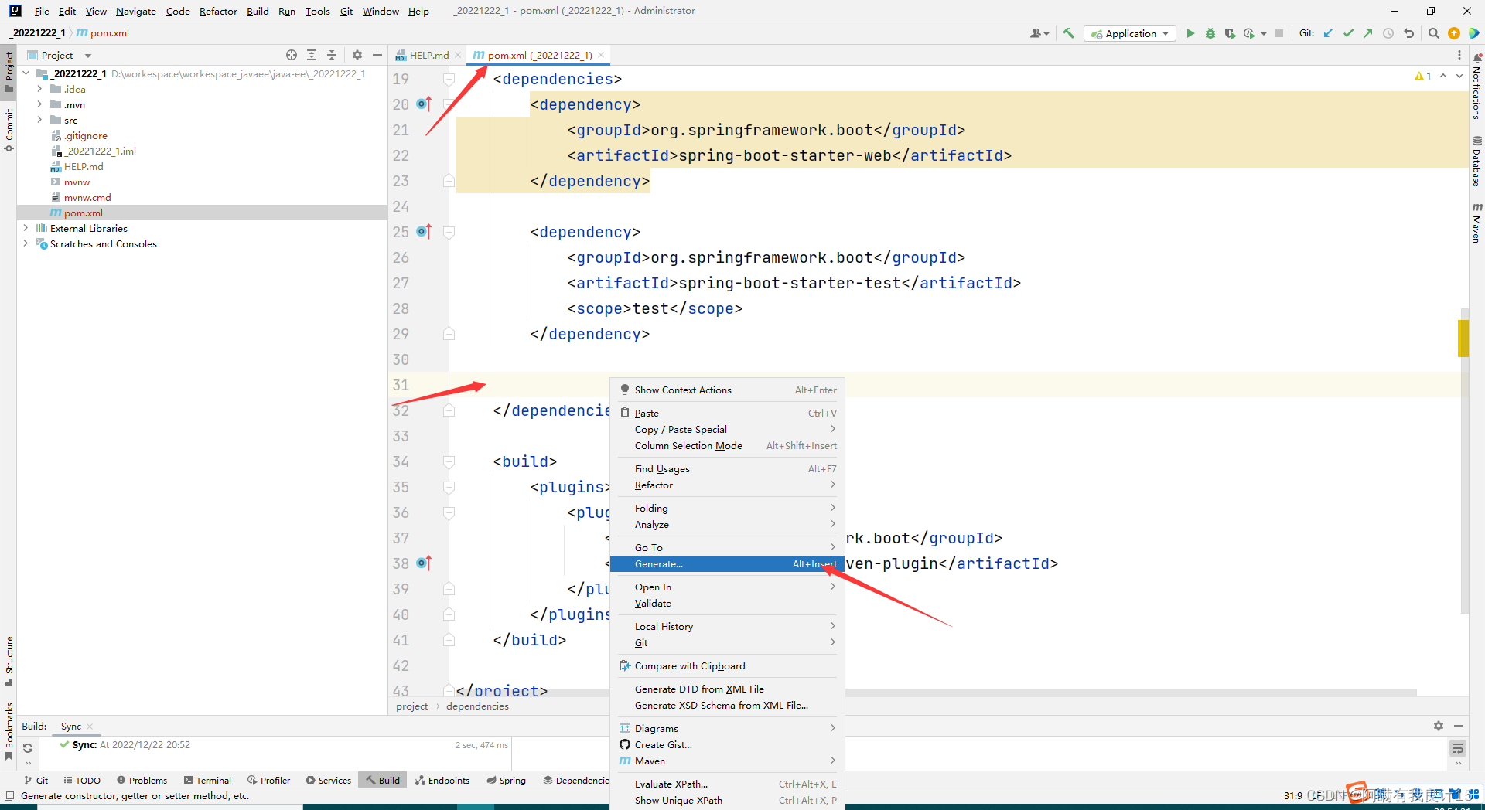Select opened file with the locate target icon
The image size is (1485, 810).
click(291, 55)
